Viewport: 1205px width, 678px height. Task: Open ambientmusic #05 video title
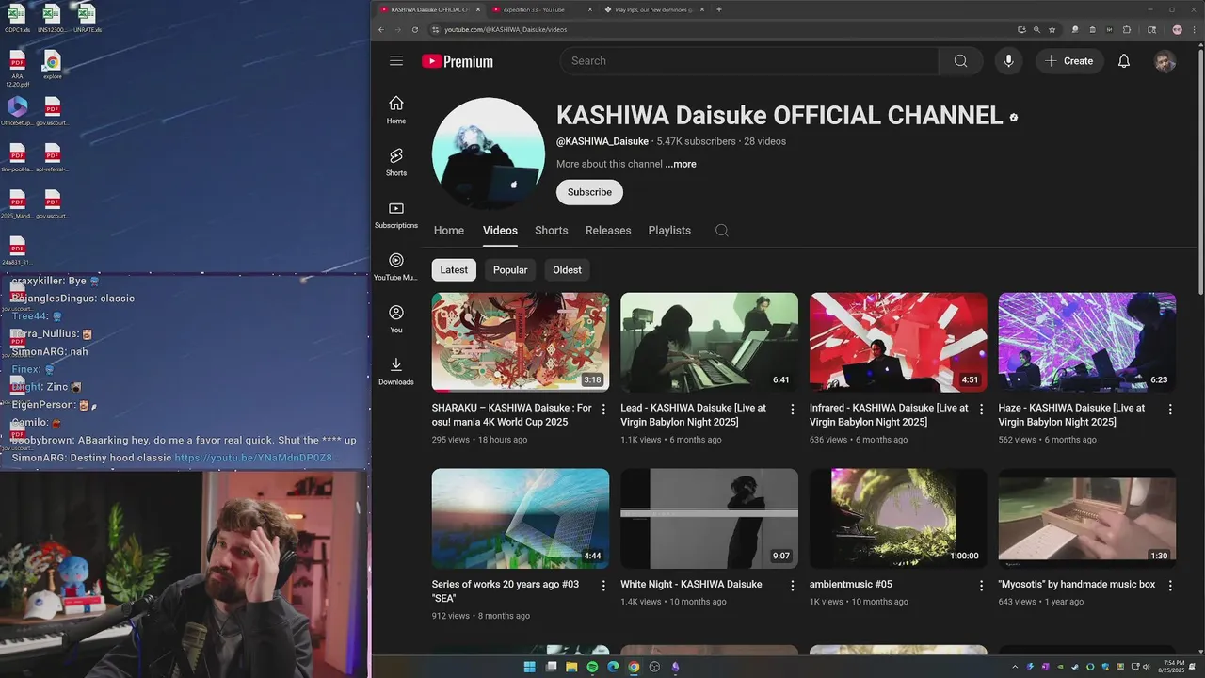851,585
